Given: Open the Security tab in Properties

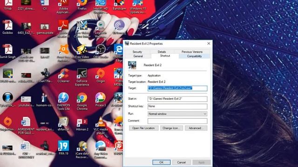Looking at the screenshot, I should [x=137, y=51].
